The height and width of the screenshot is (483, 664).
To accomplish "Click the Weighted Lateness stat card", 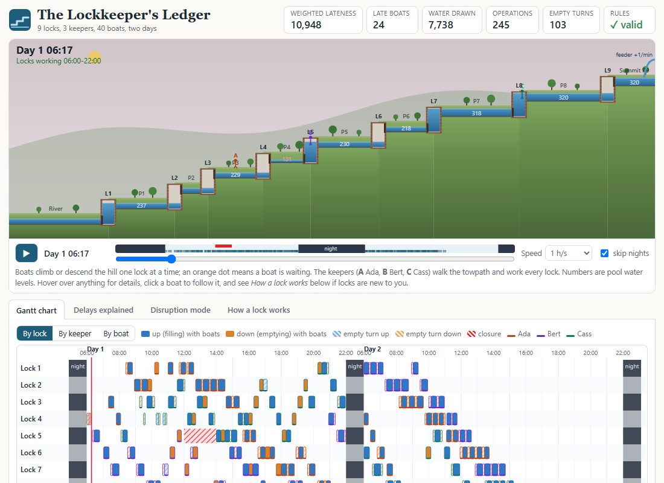I will coord(323,20).
